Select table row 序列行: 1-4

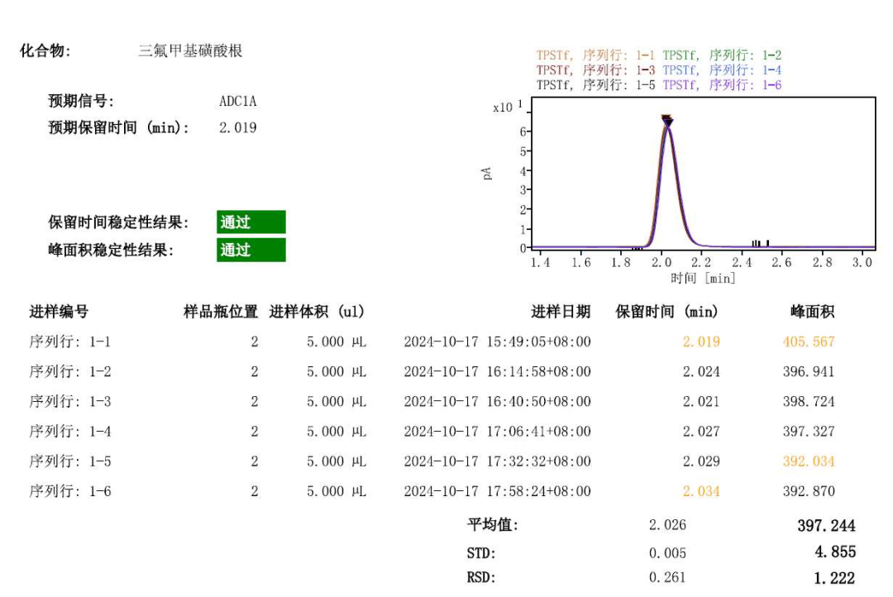click(x=70, y=431)
